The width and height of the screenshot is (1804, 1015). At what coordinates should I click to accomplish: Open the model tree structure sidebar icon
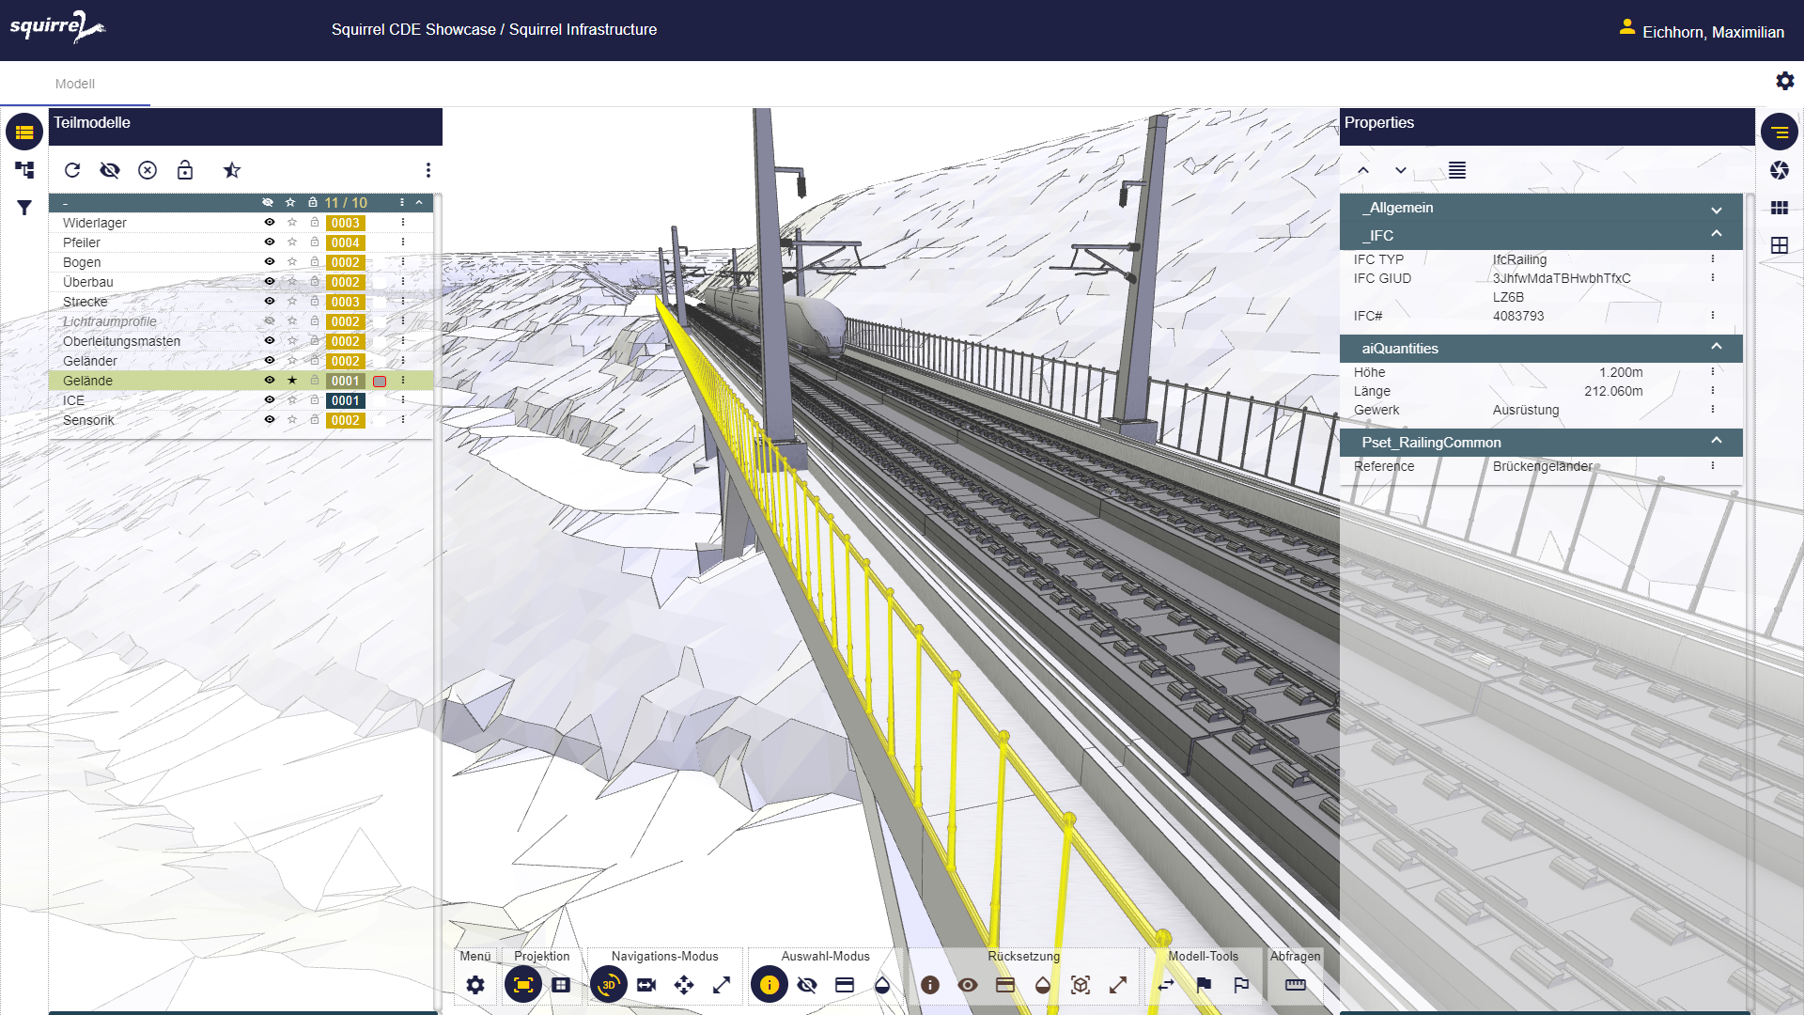(x=24, y=170)
